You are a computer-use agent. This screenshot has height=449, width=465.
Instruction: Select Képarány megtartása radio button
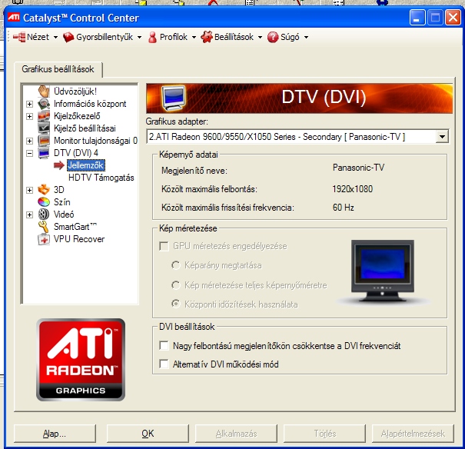tap(175, 265)
